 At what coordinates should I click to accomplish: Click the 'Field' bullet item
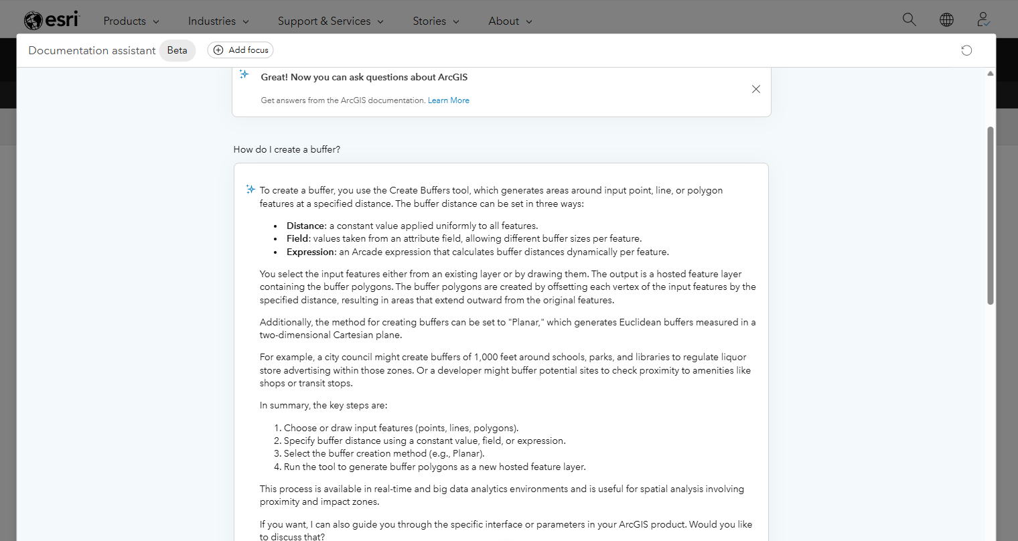(x=464, y=238)
